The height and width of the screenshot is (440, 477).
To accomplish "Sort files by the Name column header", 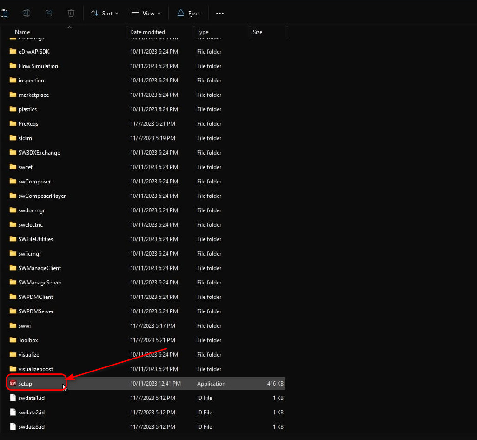I will (22, 32).
